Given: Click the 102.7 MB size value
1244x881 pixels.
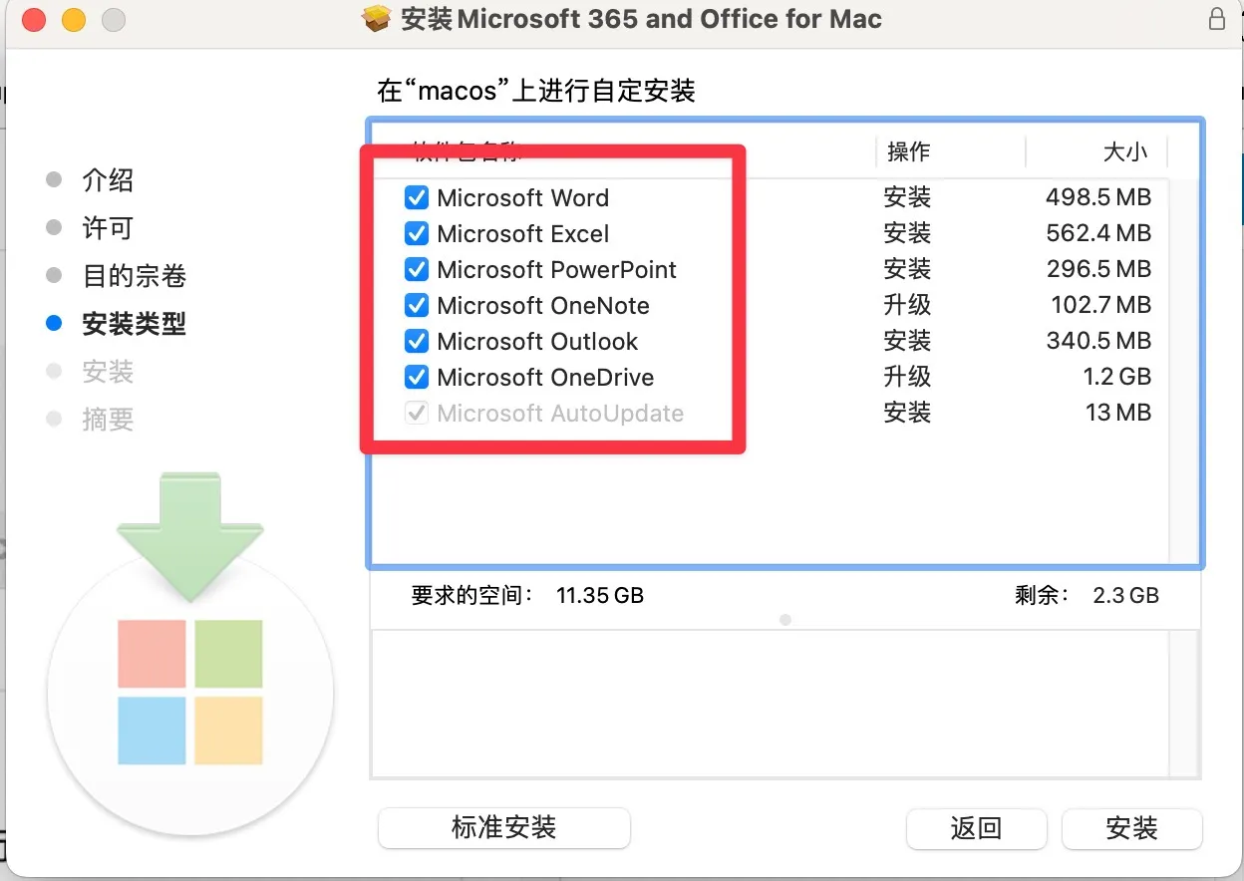Looking at the screenshot, I should click(x=1101, y=305).
